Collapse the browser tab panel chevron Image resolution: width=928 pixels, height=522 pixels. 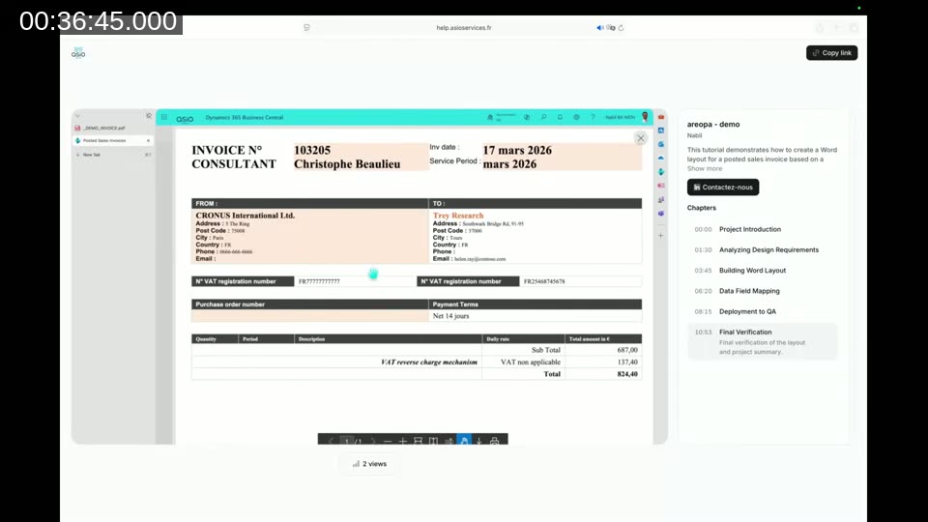[x=77, y=115]
